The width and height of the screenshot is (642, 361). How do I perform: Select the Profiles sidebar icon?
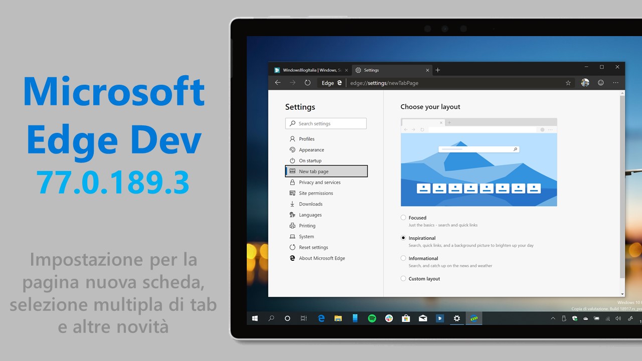point(292,139)
